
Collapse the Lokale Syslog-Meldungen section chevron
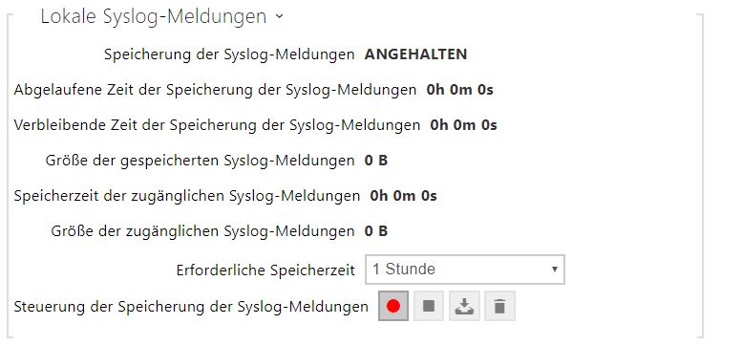279,16
